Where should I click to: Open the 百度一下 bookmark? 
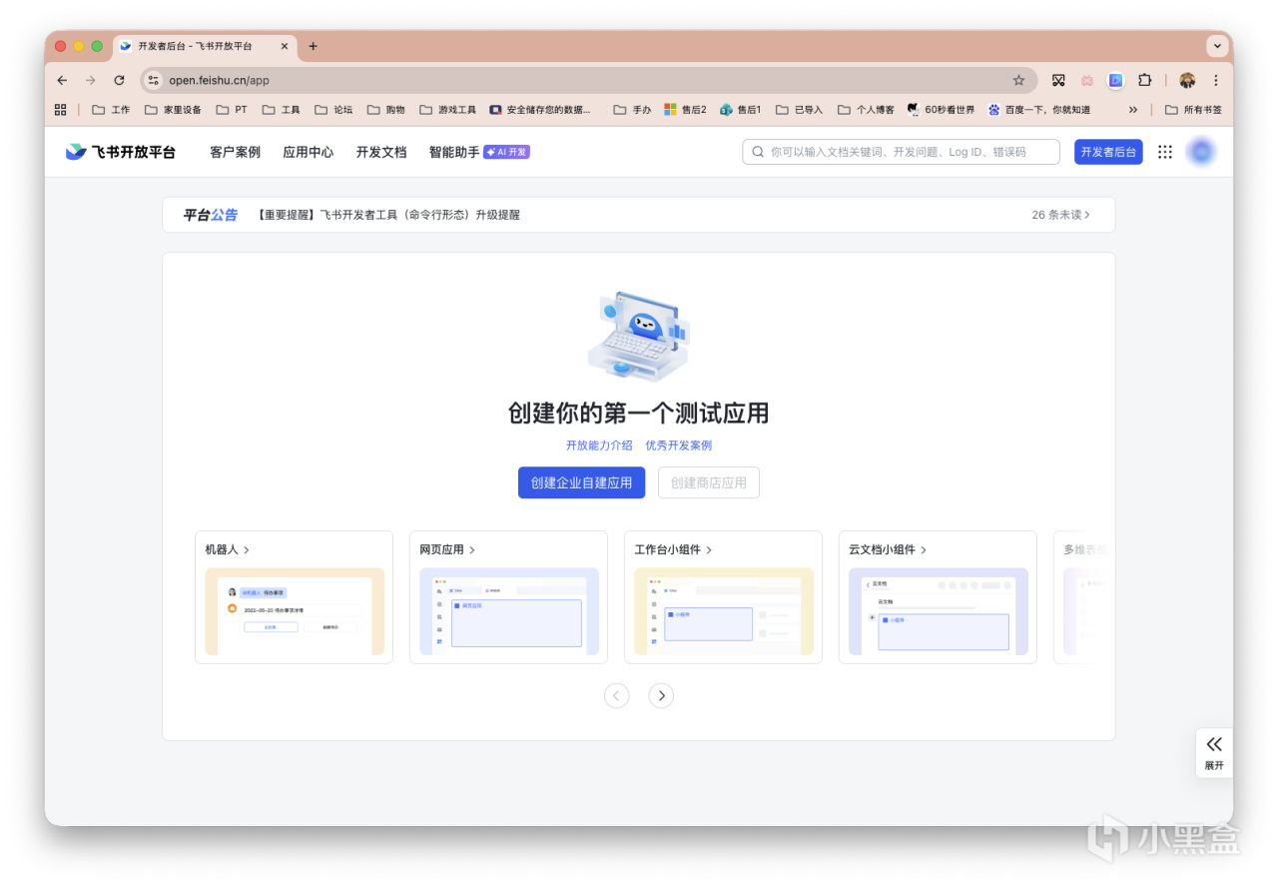click(x=1039, y=110)
